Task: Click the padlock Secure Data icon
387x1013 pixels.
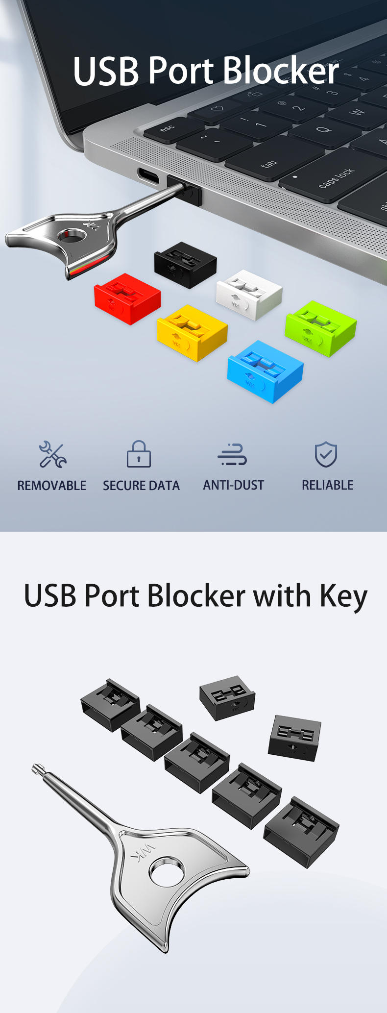Action: [x=139, y=454]
